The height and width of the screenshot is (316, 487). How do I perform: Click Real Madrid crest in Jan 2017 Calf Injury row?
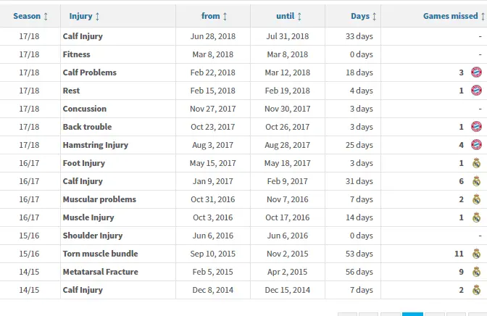[476, 181]
